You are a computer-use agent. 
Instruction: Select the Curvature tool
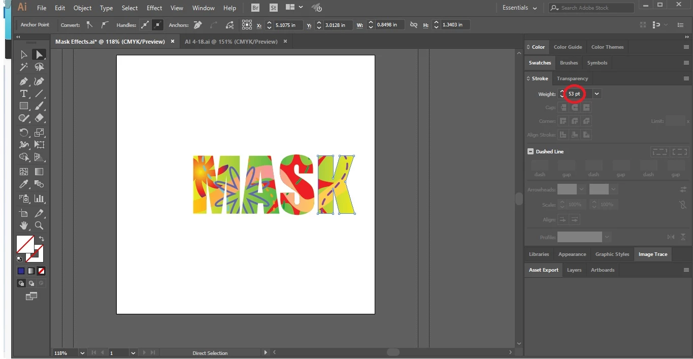point(39,81)
